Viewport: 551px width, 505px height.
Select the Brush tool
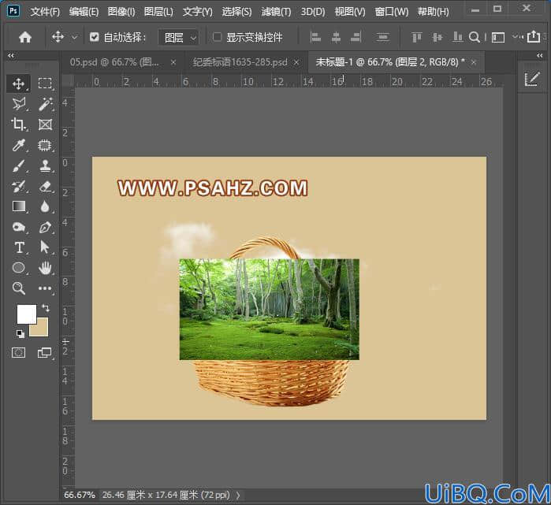click(x=18, y=165)
